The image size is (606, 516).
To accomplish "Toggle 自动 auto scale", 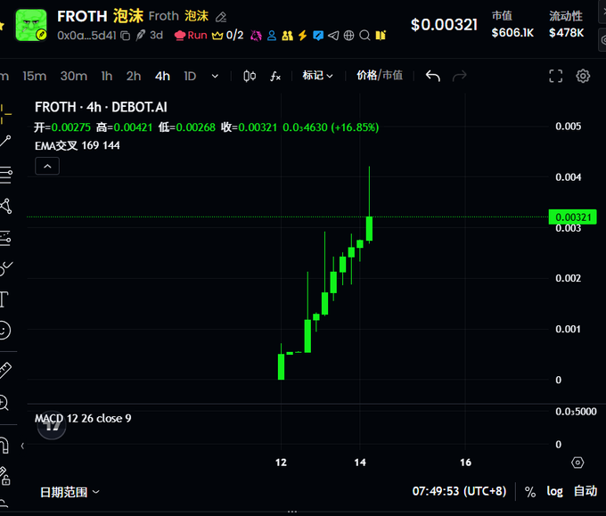I will [586, 491].
